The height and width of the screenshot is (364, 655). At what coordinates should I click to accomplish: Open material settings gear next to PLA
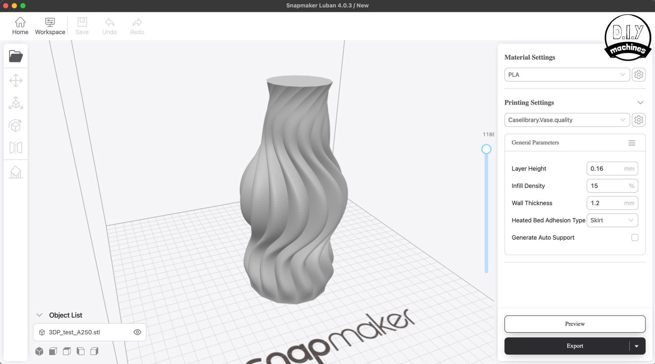point(638,75)
